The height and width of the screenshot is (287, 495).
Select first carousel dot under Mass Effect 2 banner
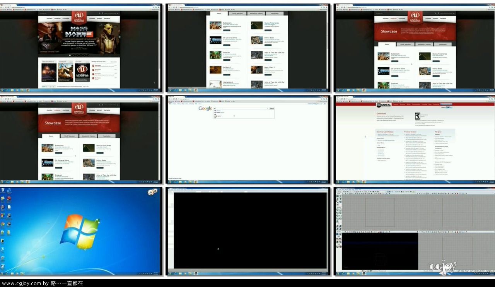[70, 55]
